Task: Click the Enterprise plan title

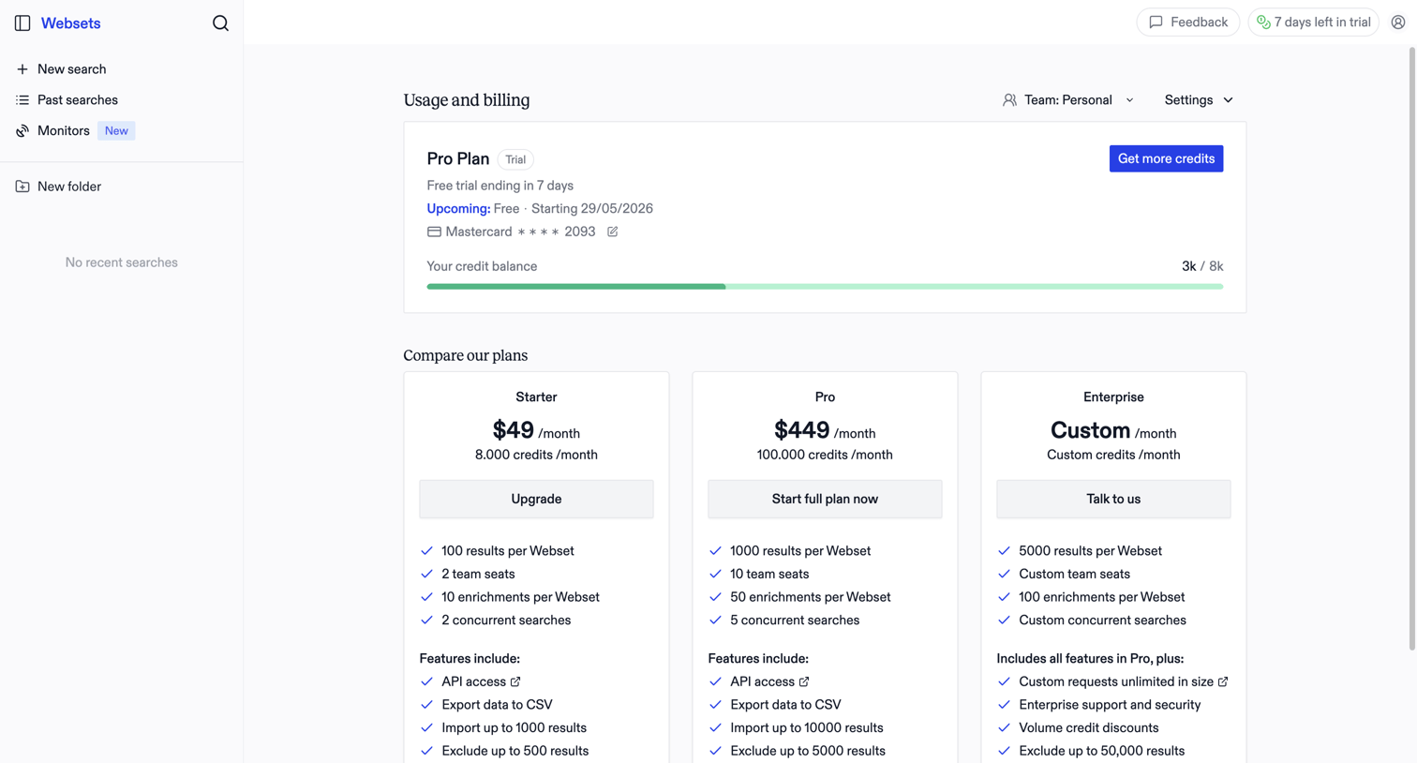Action: coord(1113,397)
